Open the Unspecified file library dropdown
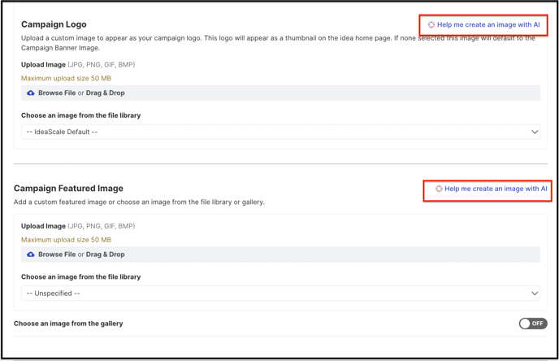 (x=280, y=294)
